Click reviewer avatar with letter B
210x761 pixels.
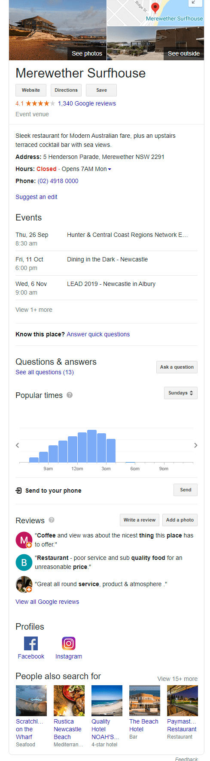(x=24, y=562)
